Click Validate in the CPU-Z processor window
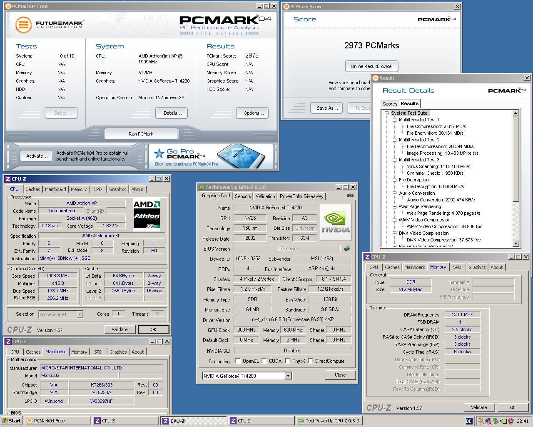The width and height of the screenshot is (533, 427). coord(120,329)
